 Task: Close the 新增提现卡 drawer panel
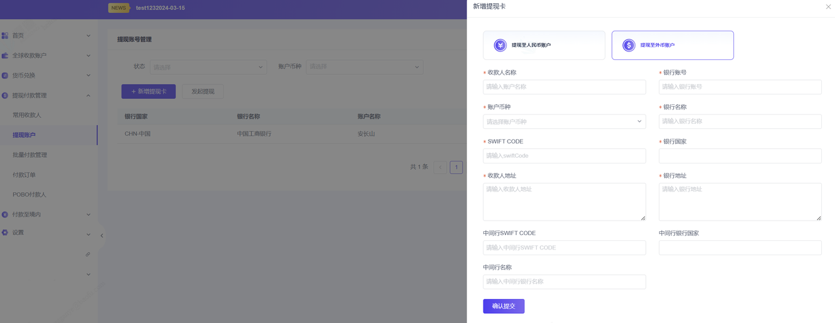pyautogui.click(x=828, y=7)
